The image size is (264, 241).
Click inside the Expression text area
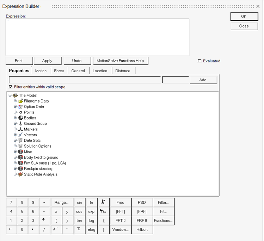(98, 37)
